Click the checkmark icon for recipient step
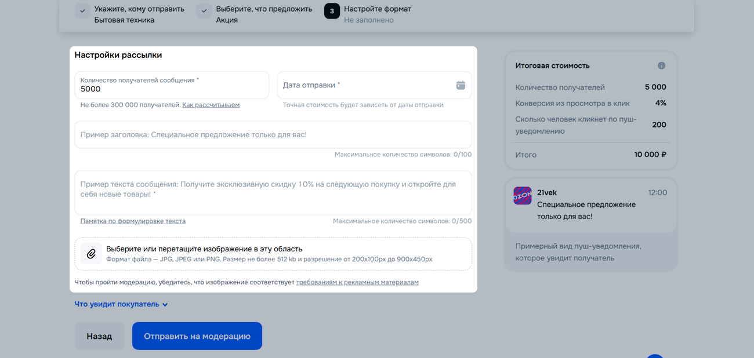The width and height of the screenshot is (754, 358). [x=82, y=11]
